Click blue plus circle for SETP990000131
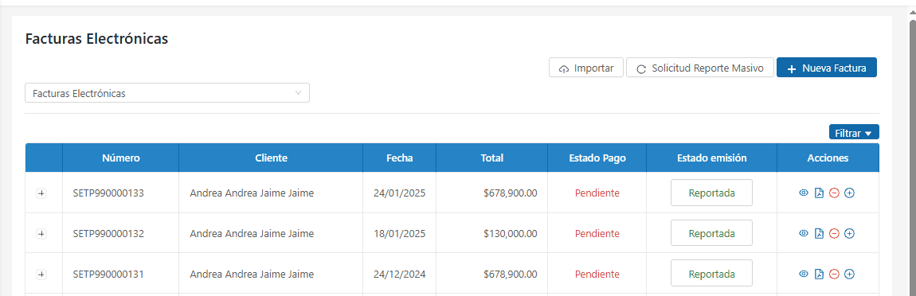916x296 pixels. click(x=849, y=274)
